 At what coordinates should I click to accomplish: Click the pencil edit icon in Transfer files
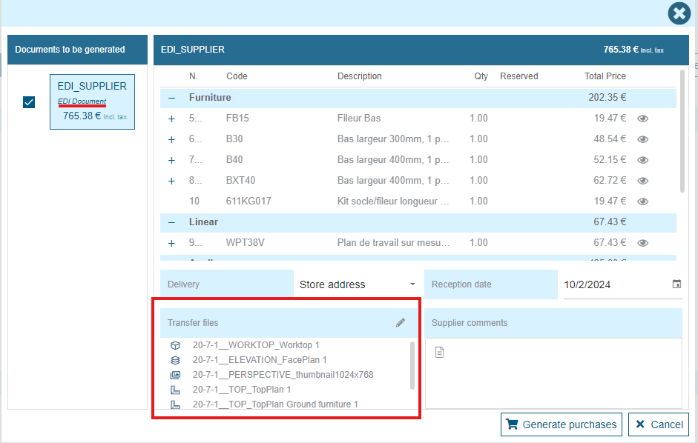pos(401,323)
